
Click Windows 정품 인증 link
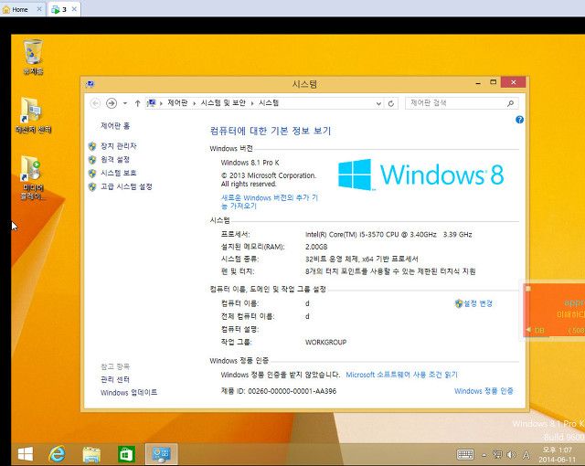(x=484, y=391)
